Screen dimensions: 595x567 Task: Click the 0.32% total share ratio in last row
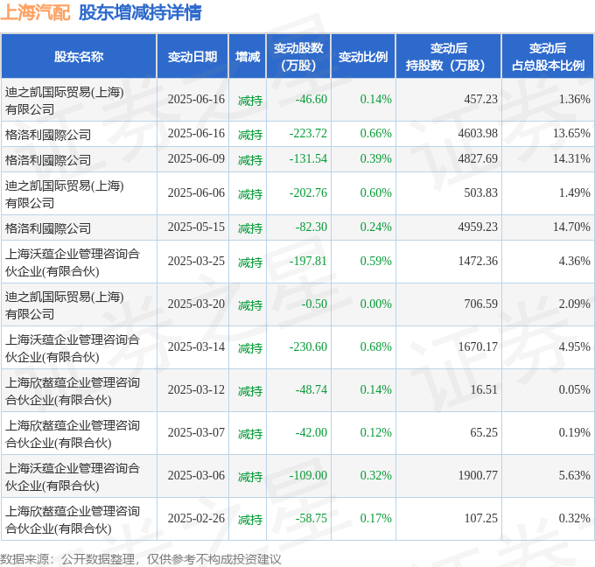tap(574, 518)
